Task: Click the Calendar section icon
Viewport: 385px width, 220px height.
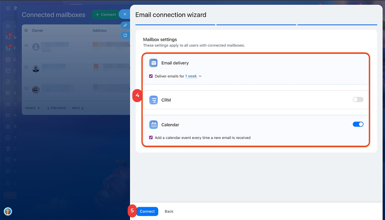Action: click(x=153, y=125)
